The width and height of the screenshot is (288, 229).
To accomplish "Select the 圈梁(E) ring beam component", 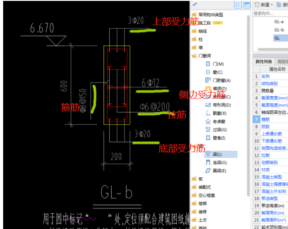I will point(216,171).
